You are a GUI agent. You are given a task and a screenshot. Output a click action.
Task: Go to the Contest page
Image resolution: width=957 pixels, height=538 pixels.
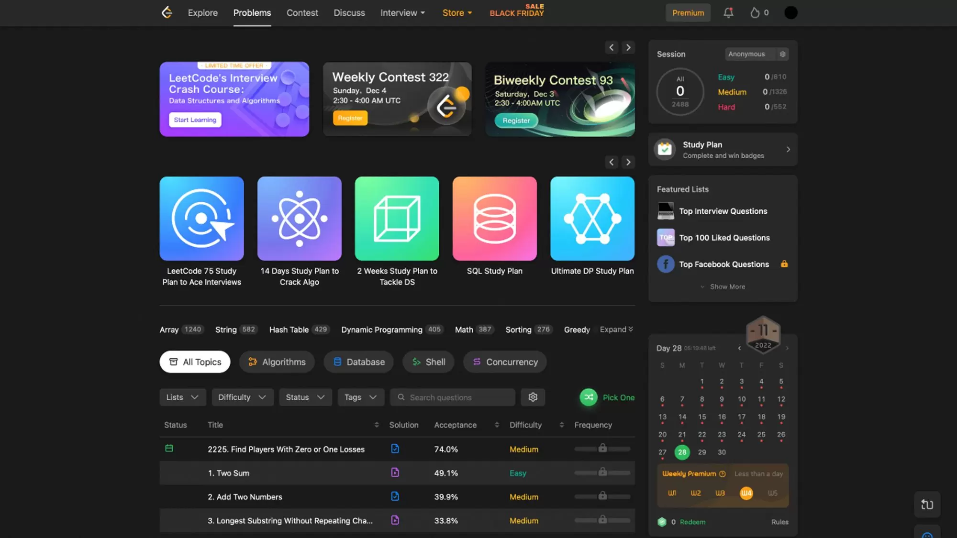(x=302, y=13)
